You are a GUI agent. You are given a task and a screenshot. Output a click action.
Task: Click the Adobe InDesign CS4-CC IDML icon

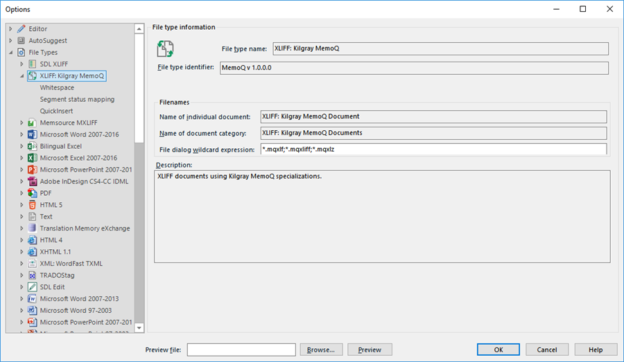[x=32, y=181]
